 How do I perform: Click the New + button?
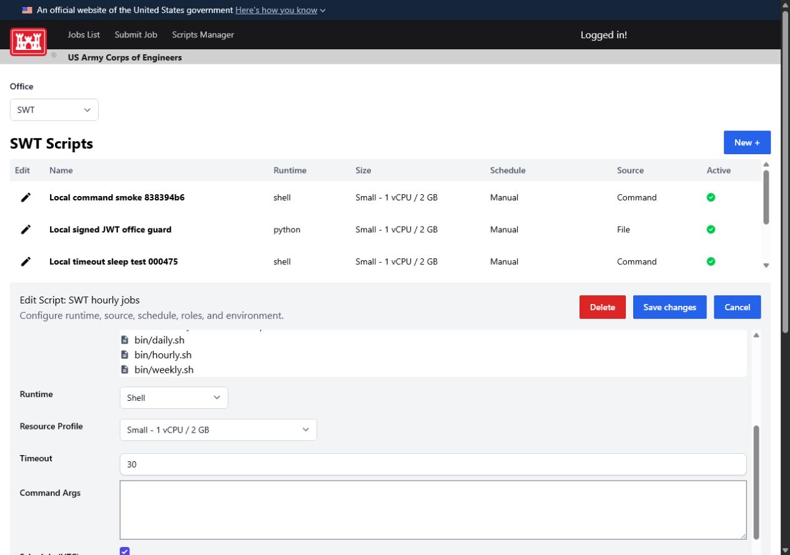pyautogui.click(x=747, y=142)
